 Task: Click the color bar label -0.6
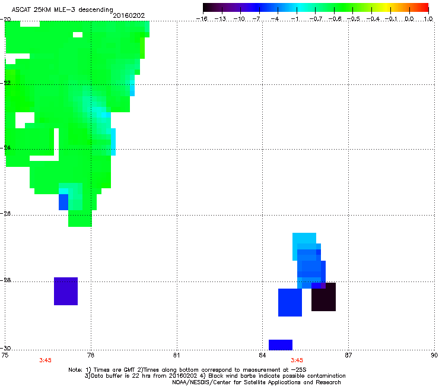pyautogui.click(x=335, y=19)
